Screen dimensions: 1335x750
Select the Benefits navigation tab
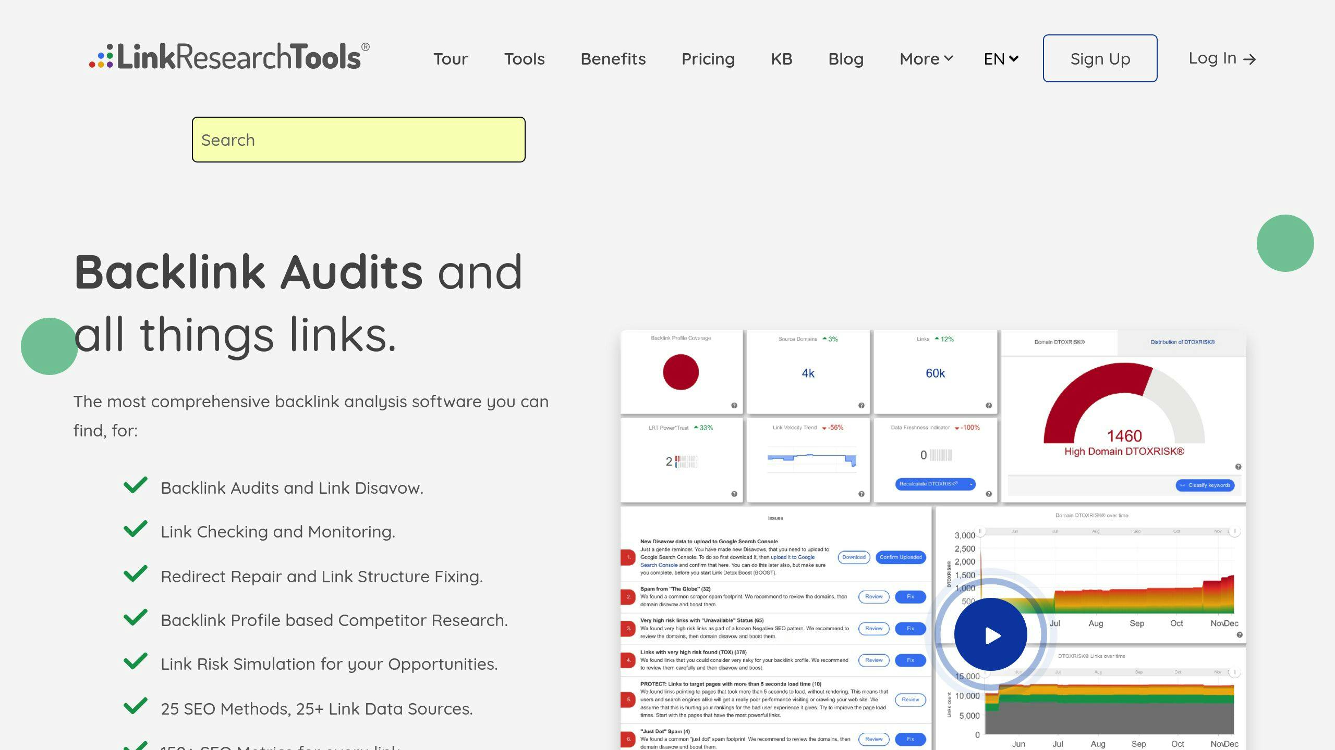click(x=613, y=59)
